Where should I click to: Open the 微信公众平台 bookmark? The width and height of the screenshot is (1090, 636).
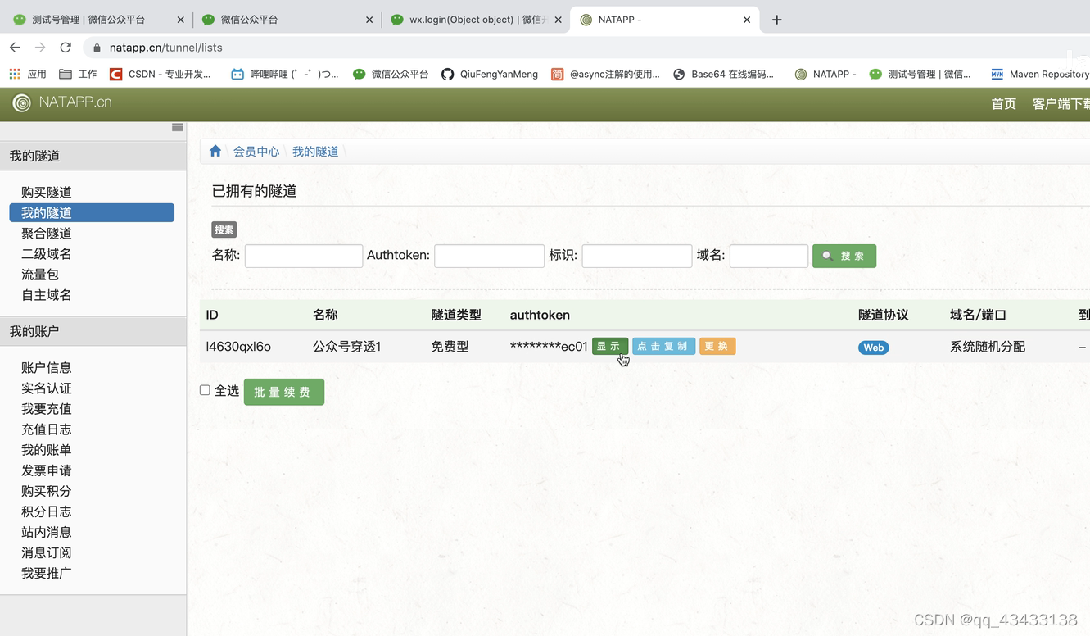tap(391, 74)
